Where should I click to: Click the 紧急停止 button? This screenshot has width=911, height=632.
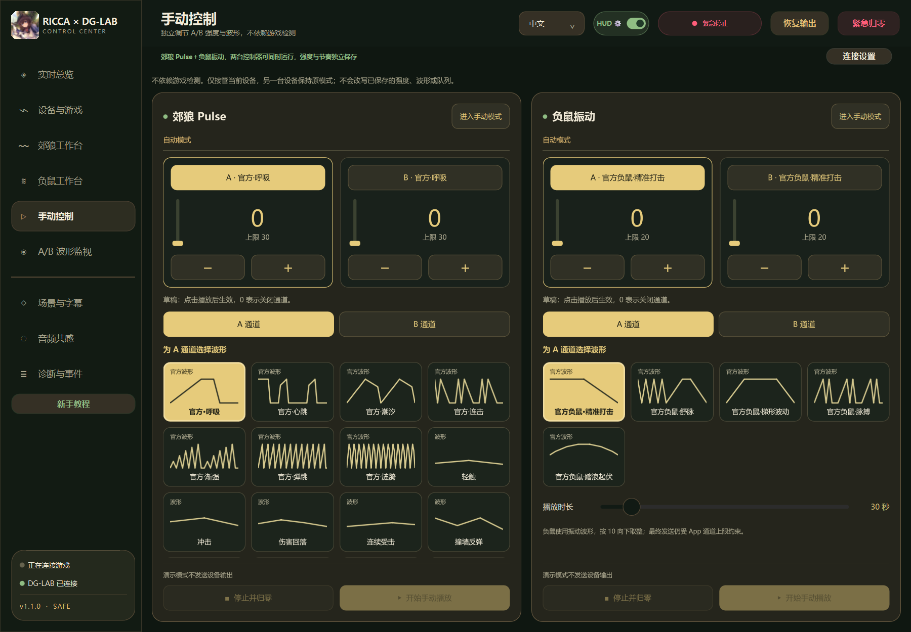710,23
